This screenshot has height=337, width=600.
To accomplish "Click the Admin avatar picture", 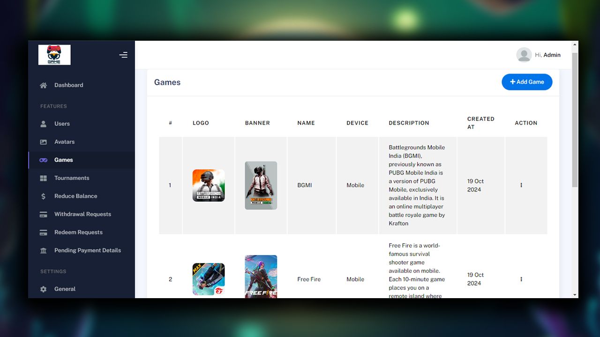I will coord(524,55).
